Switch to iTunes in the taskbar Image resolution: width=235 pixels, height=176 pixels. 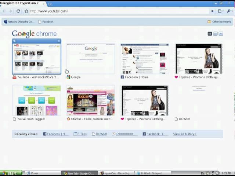point(43,173)
